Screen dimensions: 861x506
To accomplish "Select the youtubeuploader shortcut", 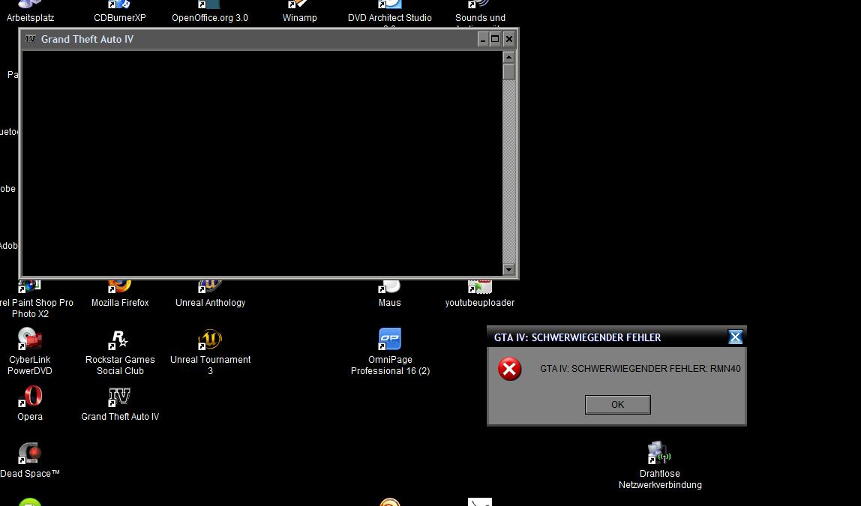I will point(480,295).
